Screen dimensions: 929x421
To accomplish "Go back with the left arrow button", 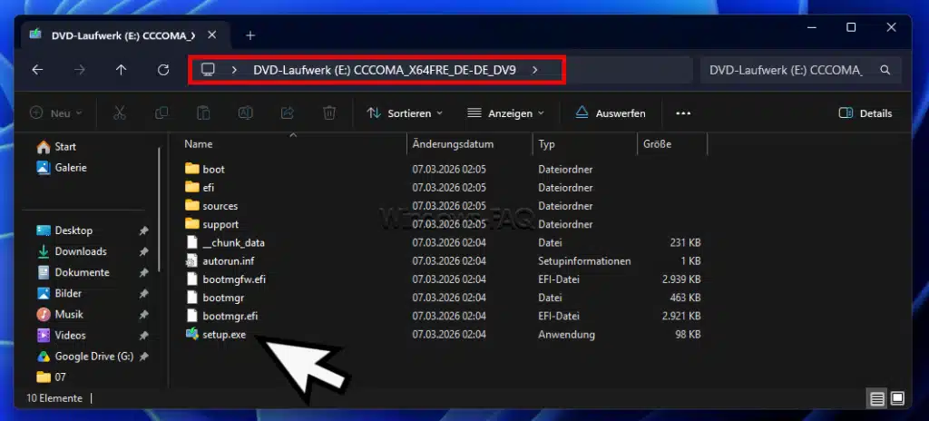I will click(x=37, y=70).
